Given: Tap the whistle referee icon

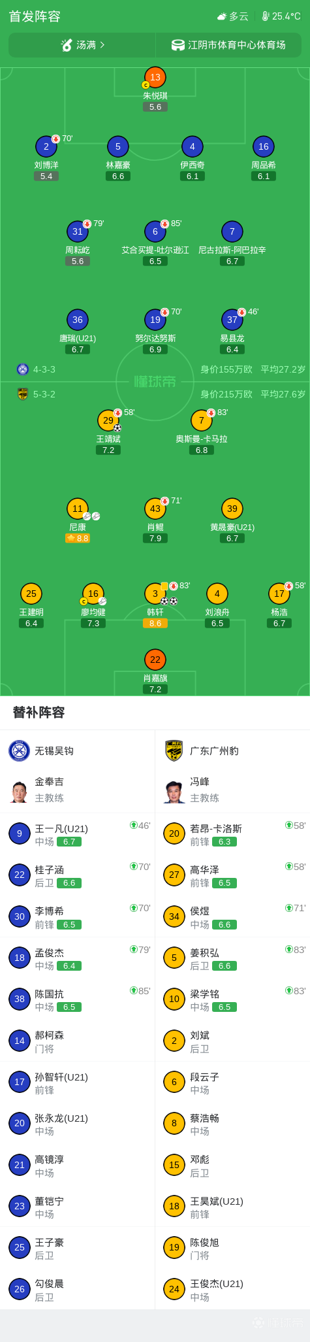Looking at the screenshot, I should (x=67, y=45).
